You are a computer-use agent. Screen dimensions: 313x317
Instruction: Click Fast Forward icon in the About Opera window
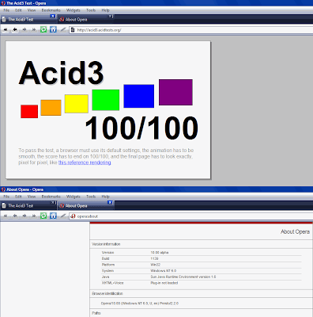(34, 216)
